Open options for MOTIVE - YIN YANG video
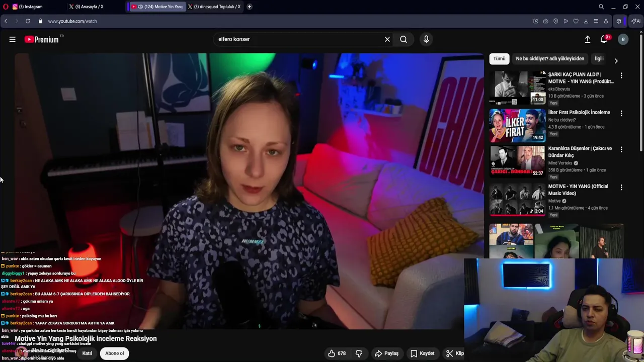This screenshot has width=644, height=362. (621, 187)
